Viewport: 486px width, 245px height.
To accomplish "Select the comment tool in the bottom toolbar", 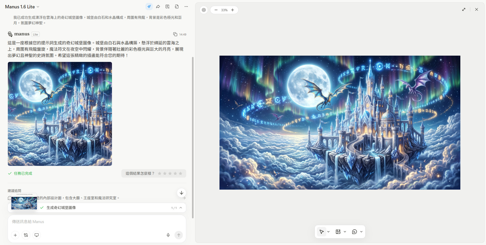I will [x=354, y=232].
